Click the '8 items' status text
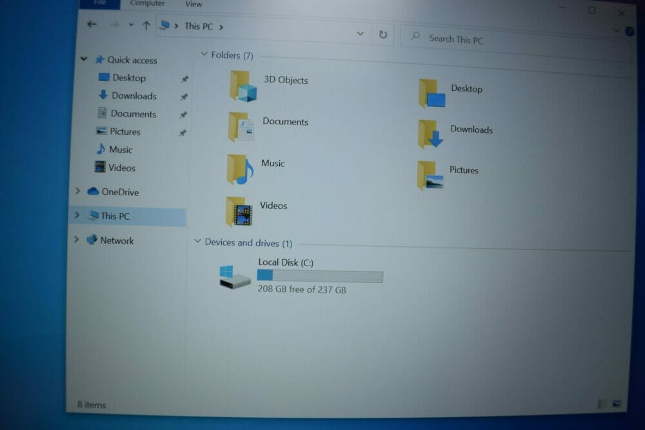Viewport: 645px width, 430px height. (x=92, y=404)
